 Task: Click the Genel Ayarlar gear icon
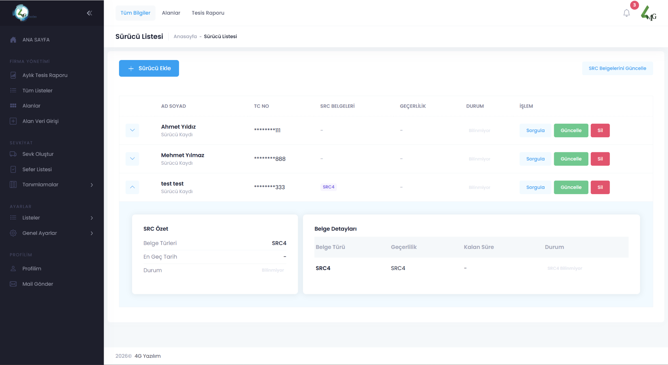[13, 233]
